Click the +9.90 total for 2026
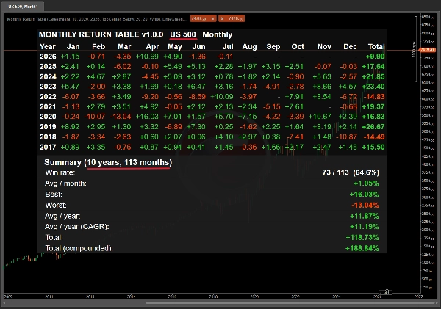 click(x=375, y=57)
